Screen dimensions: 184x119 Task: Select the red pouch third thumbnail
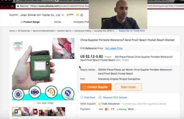point(34,112)
